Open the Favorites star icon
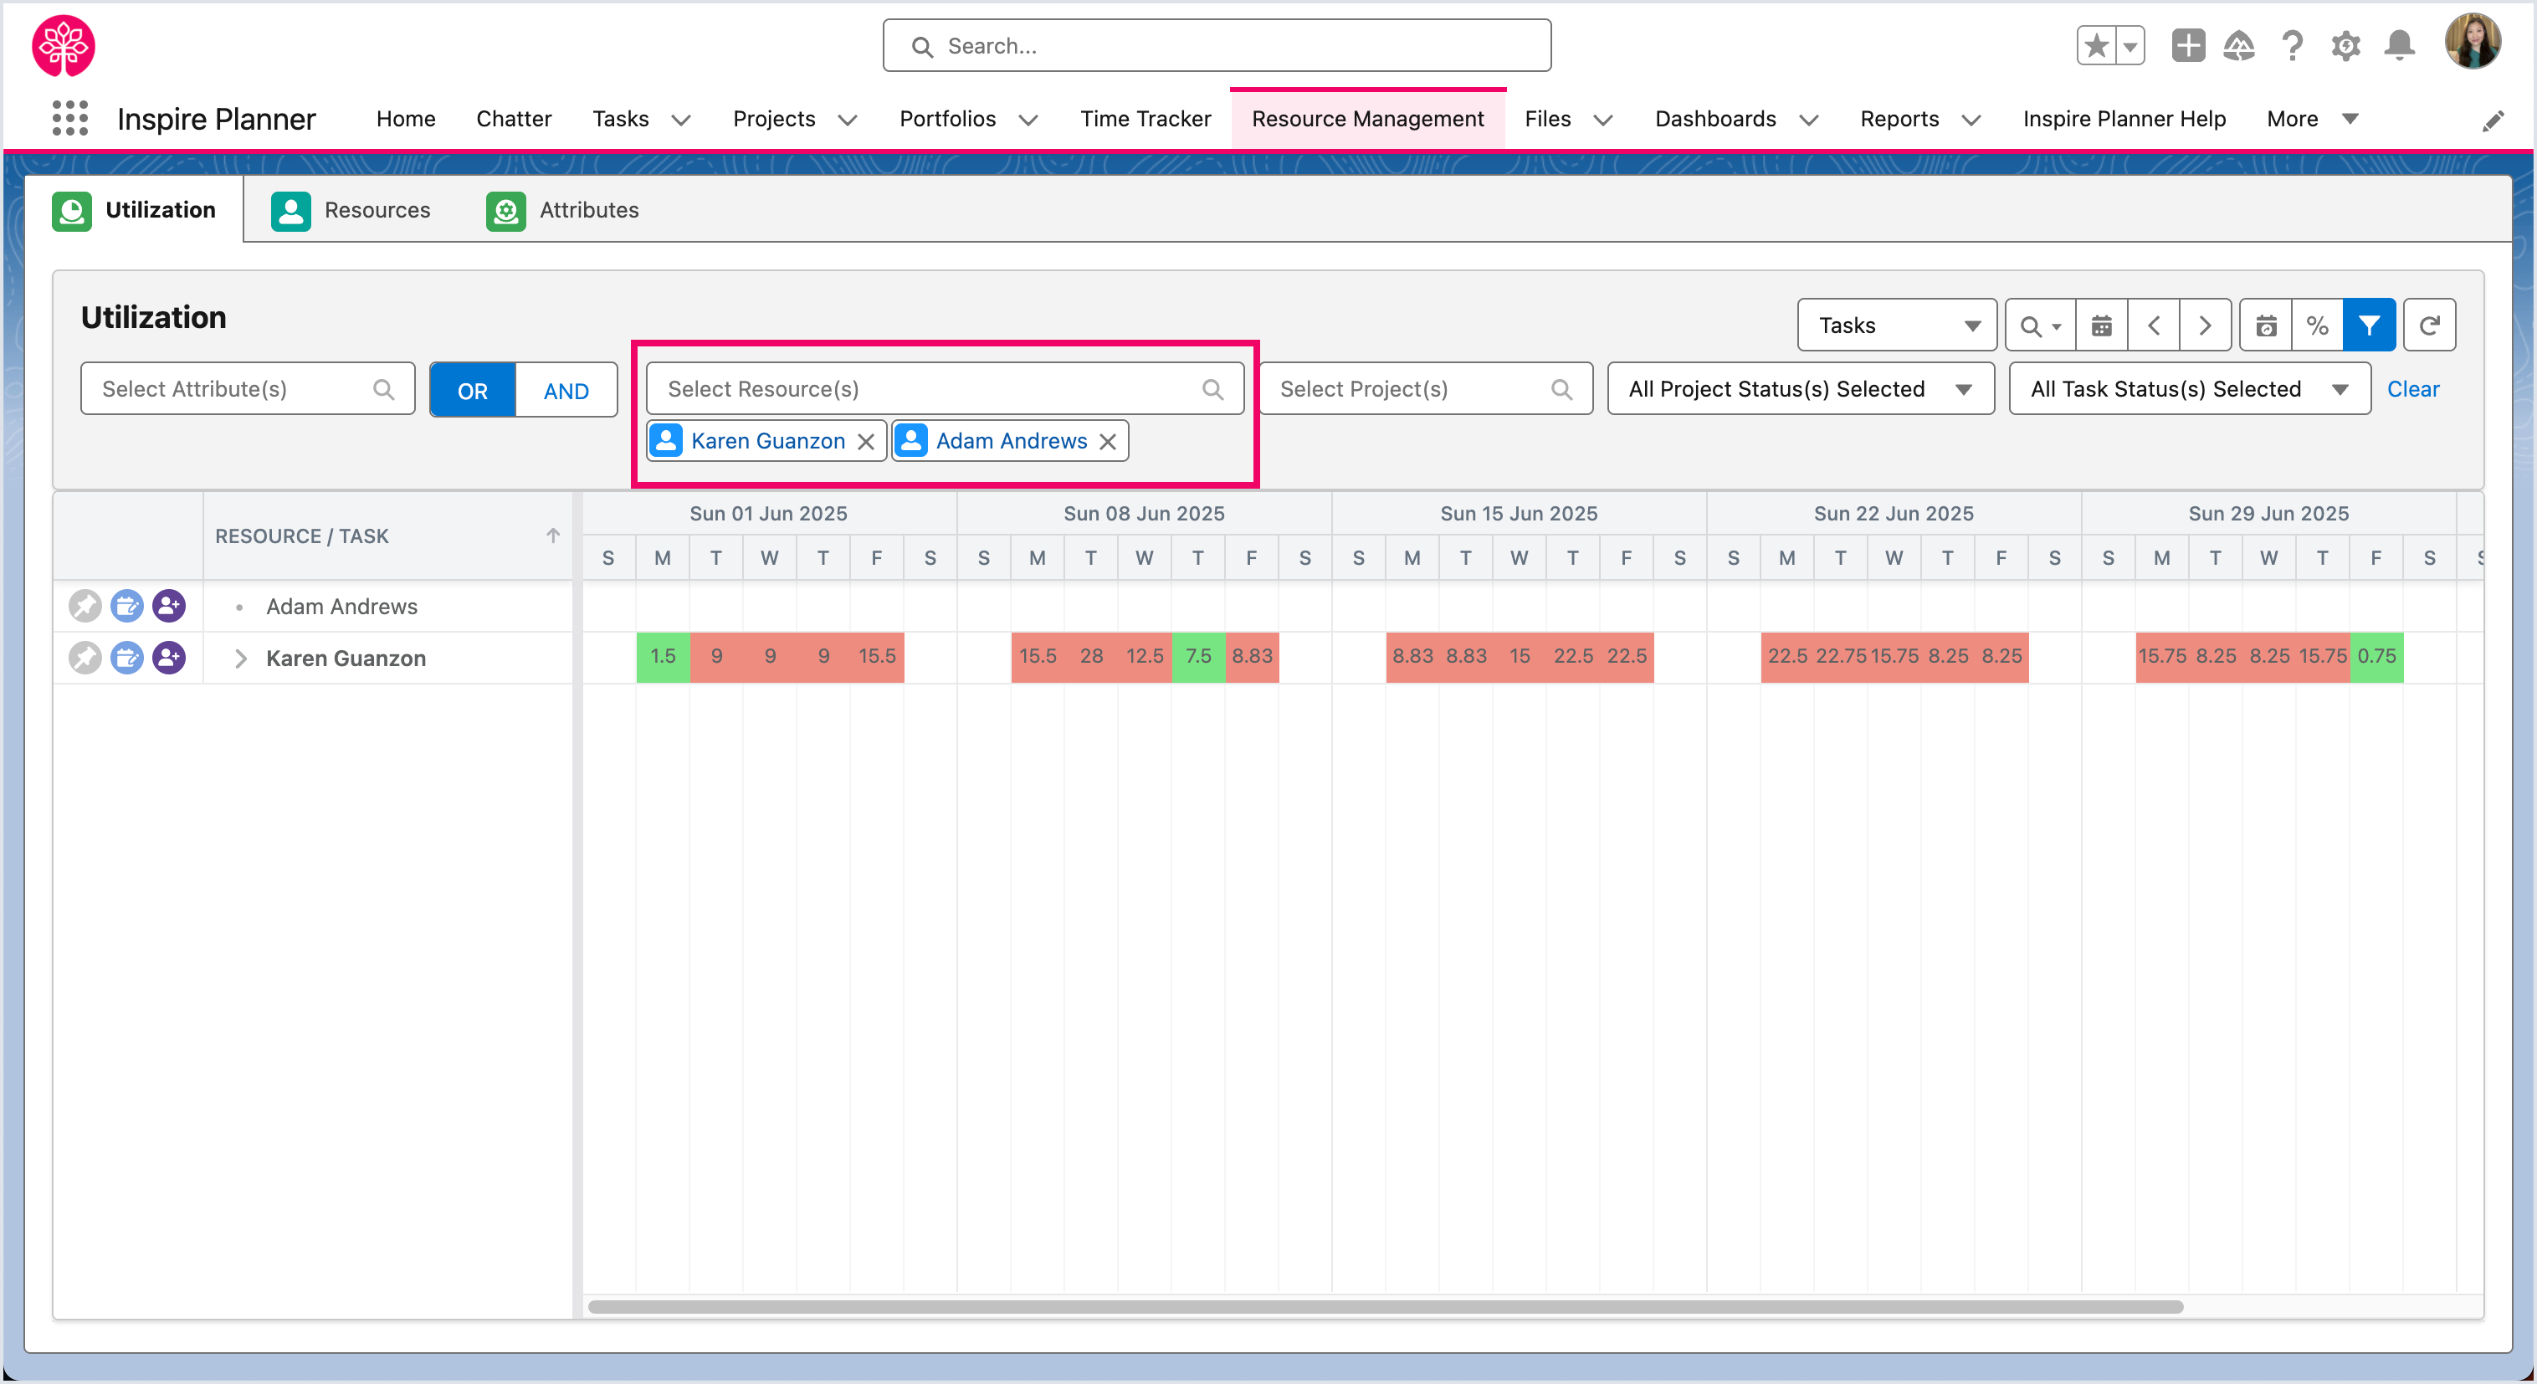The height and width of the screenshot is (1384, 2537). 2096,45
